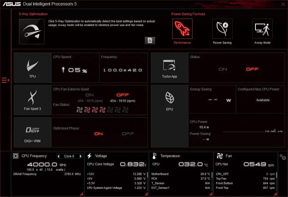Click the CPU Core Voltage 0.832 value
Screen dimensions: 288x197
tap(133, 164)
